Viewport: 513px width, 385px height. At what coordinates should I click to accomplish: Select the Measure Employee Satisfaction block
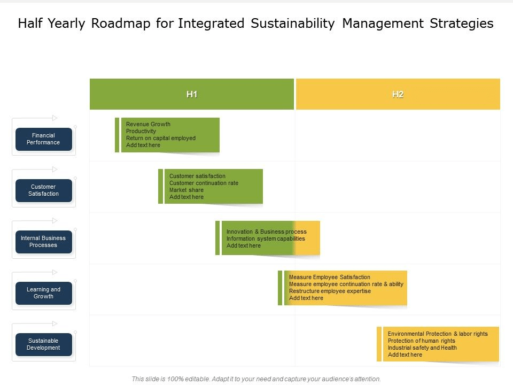(x=345, y=288)
